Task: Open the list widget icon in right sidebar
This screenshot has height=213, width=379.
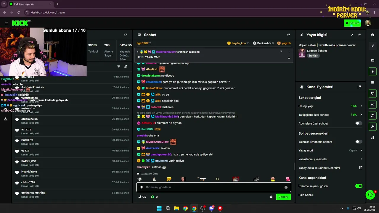Action: click(x=372, y=82)
